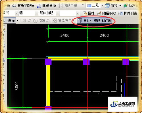142x113 pixels.
Task: Click the 构件列表 list icon
Action: [x=120, y=13]
